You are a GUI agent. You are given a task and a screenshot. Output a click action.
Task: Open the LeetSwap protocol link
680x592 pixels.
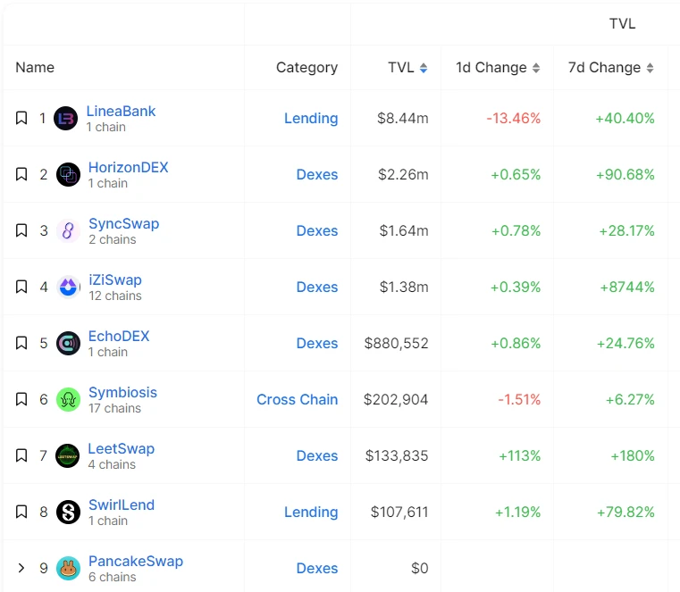point(121,448)
